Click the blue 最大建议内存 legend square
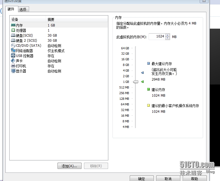Viewport: 220px width, 181px height. click(x=148, y=63)
